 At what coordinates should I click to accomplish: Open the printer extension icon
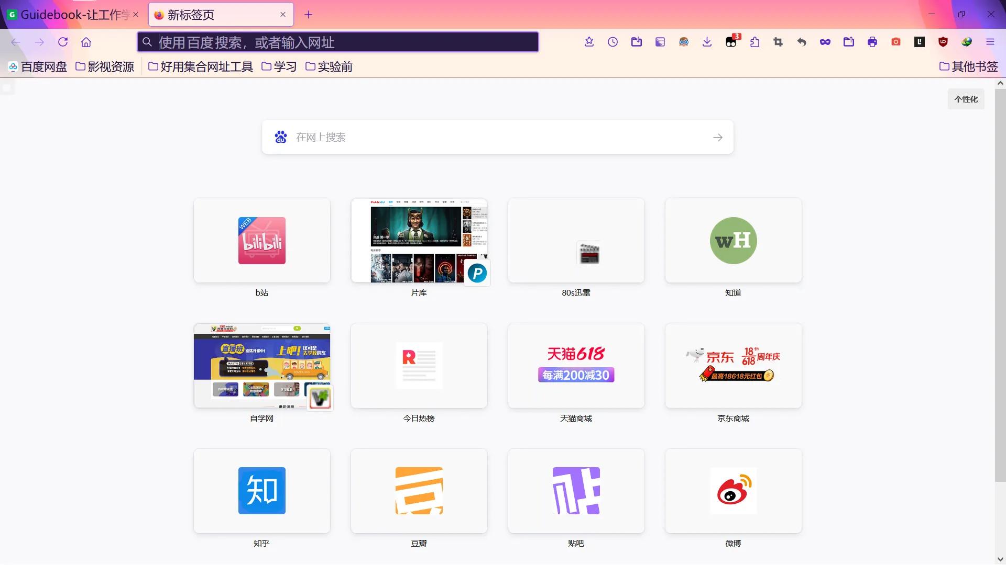(871, 42)
